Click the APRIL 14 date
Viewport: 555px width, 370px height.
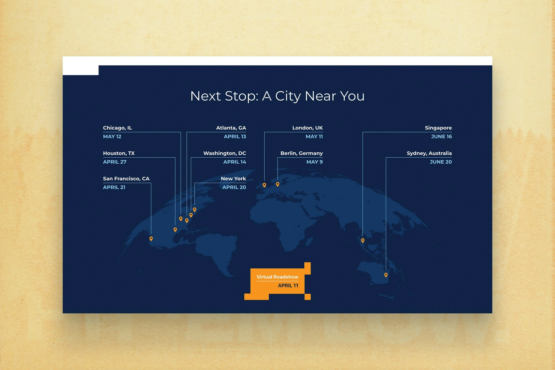click(x=234, y=162)
